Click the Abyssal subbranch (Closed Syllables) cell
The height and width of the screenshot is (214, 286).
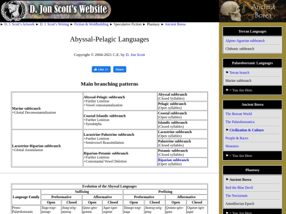pos(182,97)
